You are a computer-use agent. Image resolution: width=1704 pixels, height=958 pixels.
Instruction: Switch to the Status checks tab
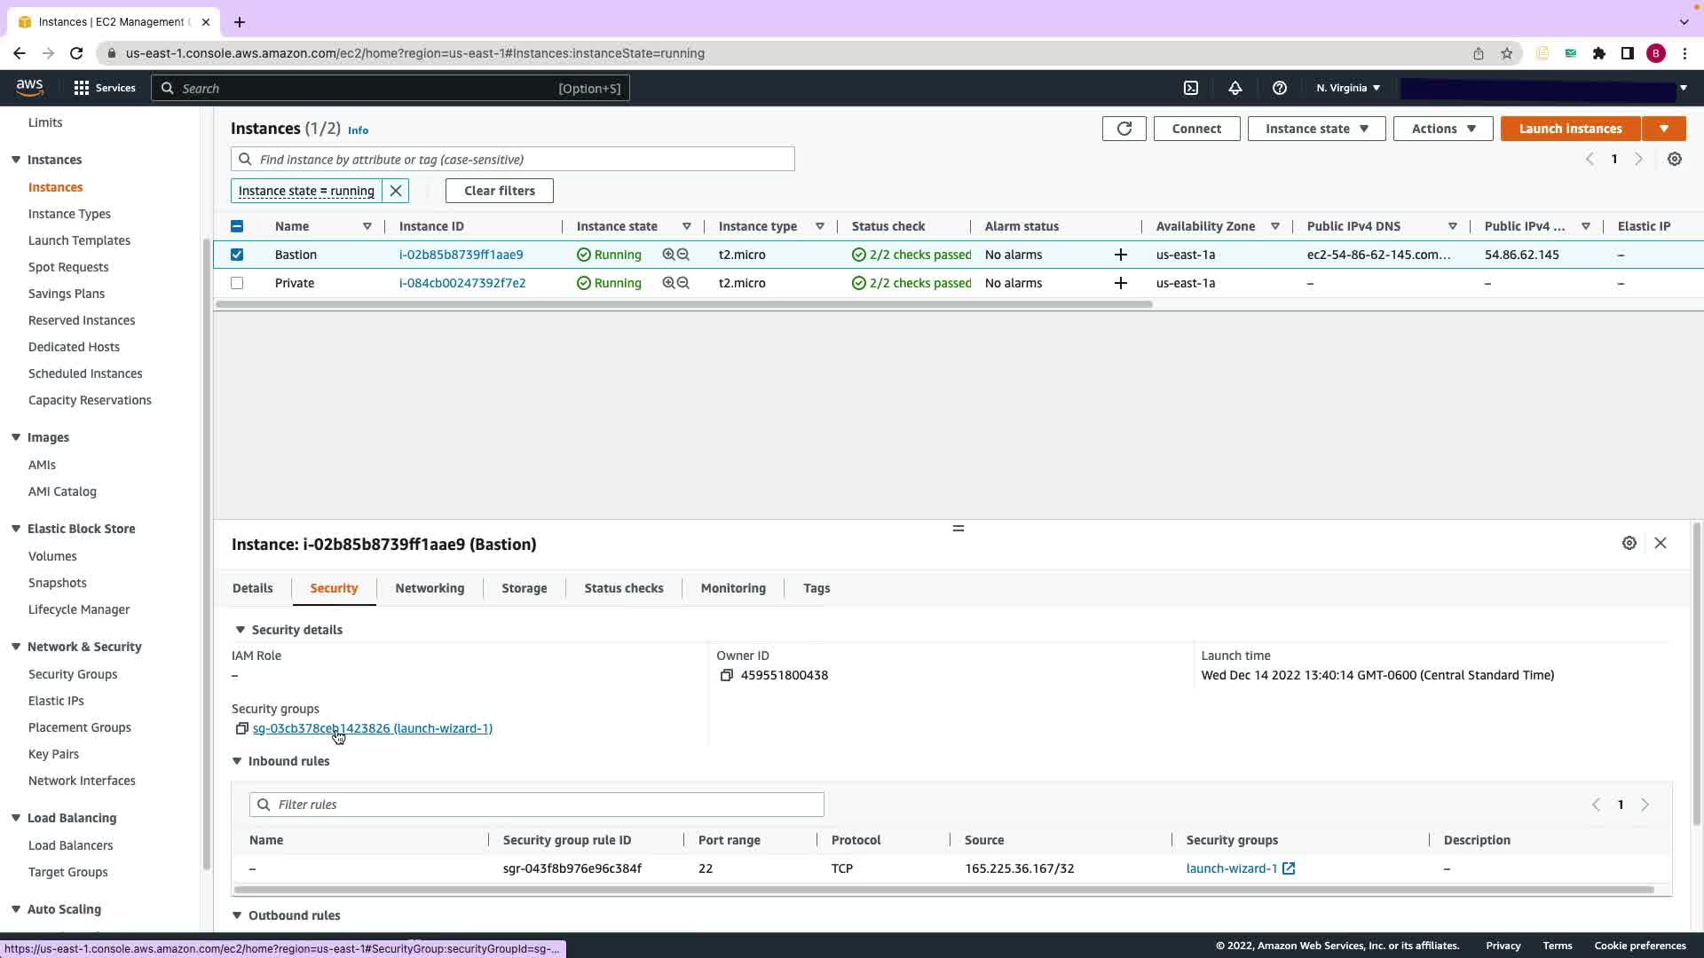[x=623, y=588]
